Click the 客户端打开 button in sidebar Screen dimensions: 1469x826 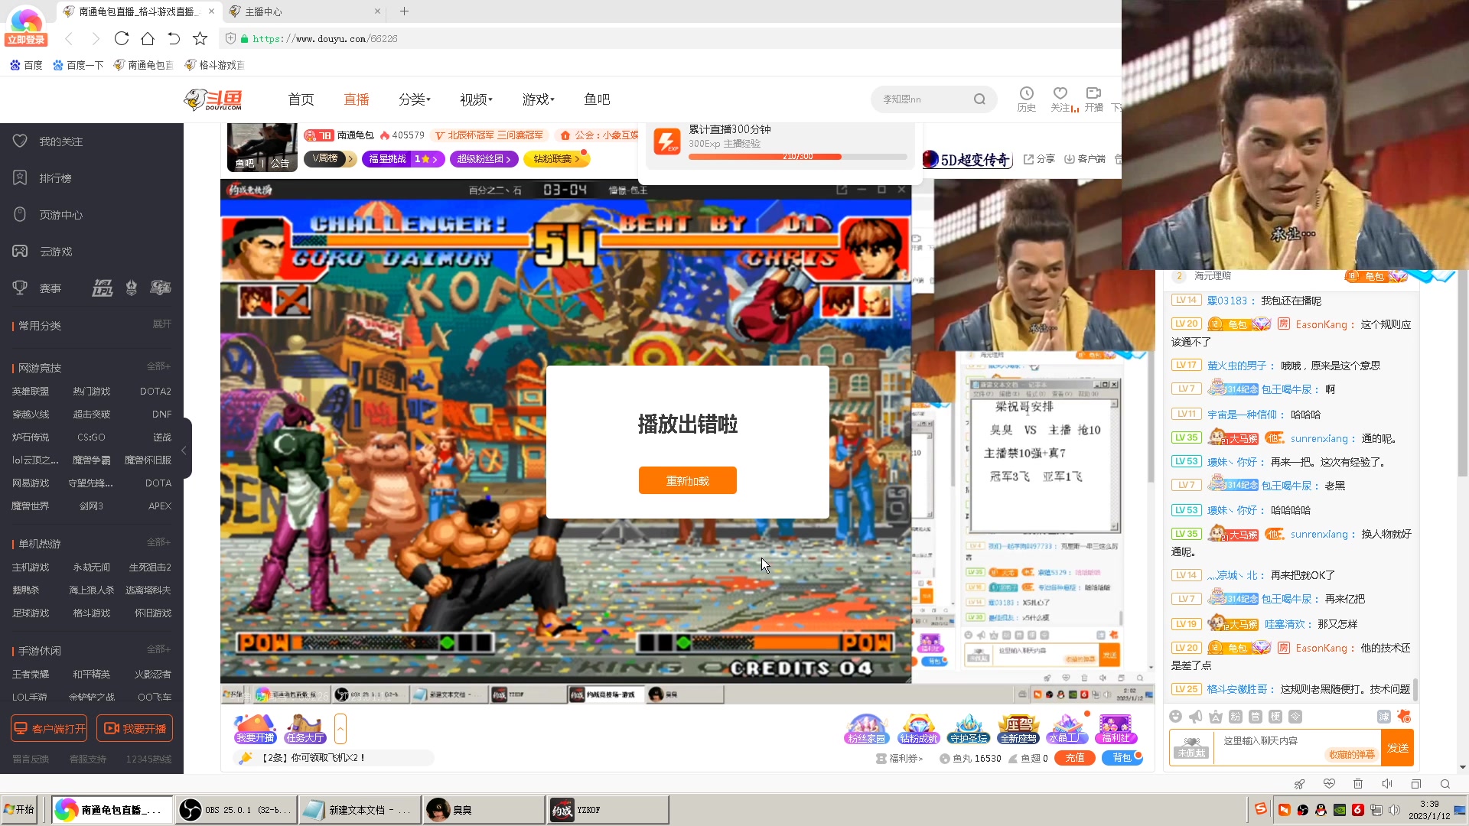tap(49, 728)
